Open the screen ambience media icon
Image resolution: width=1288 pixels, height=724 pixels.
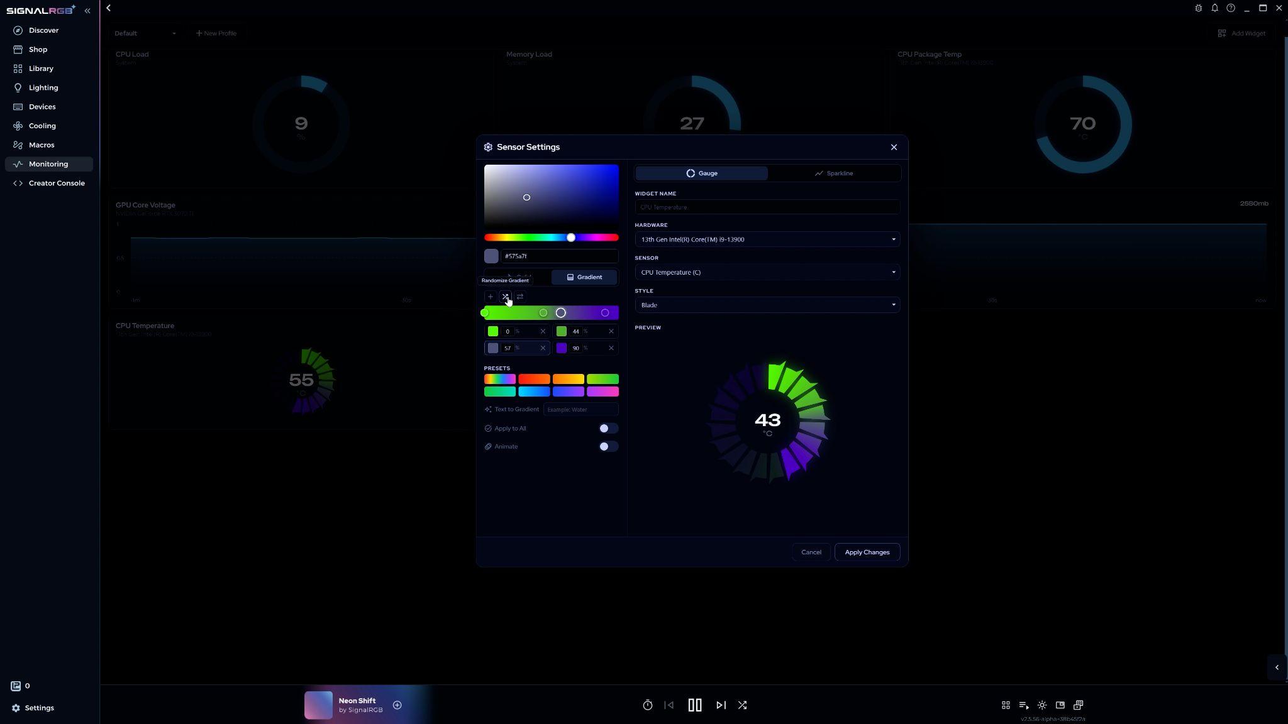tap(1079, 705)
